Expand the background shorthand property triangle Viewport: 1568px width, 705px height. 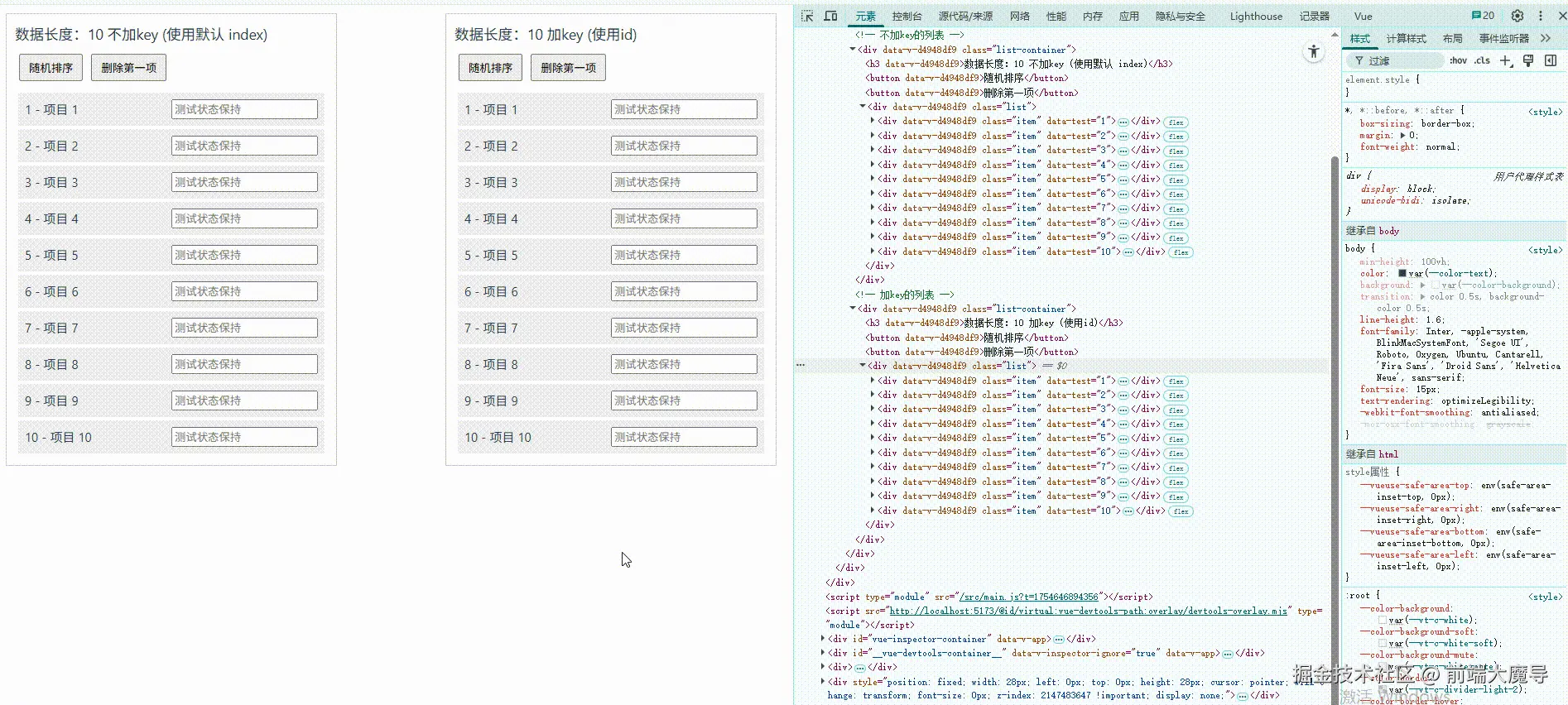click(x=1422, y=285)
